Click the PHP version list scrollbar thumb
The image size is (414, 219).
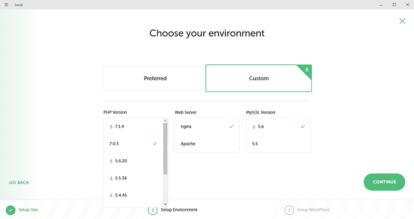pyautogui.click(x=165, y=149)
